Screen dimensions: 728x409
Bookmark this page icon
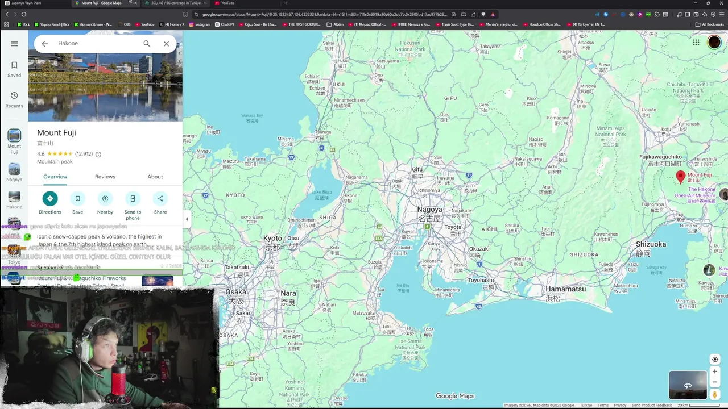(x=185, y=14)
